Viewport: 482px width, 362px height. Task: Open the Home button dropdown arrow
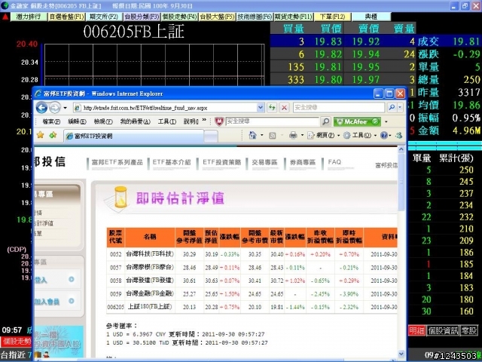click(262, 135)
